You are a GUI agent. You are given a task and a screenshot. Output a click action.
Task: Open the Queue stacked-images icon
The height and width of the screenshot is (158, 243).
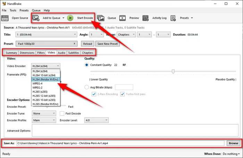tap(101, 18)
